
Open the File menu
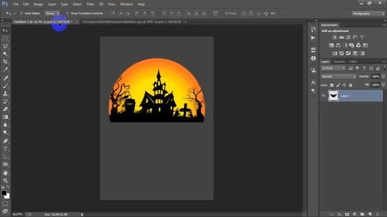coord(16,4)
